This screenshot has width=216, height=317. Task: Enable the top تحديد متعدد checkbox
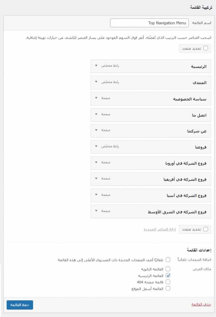(205, 48)
